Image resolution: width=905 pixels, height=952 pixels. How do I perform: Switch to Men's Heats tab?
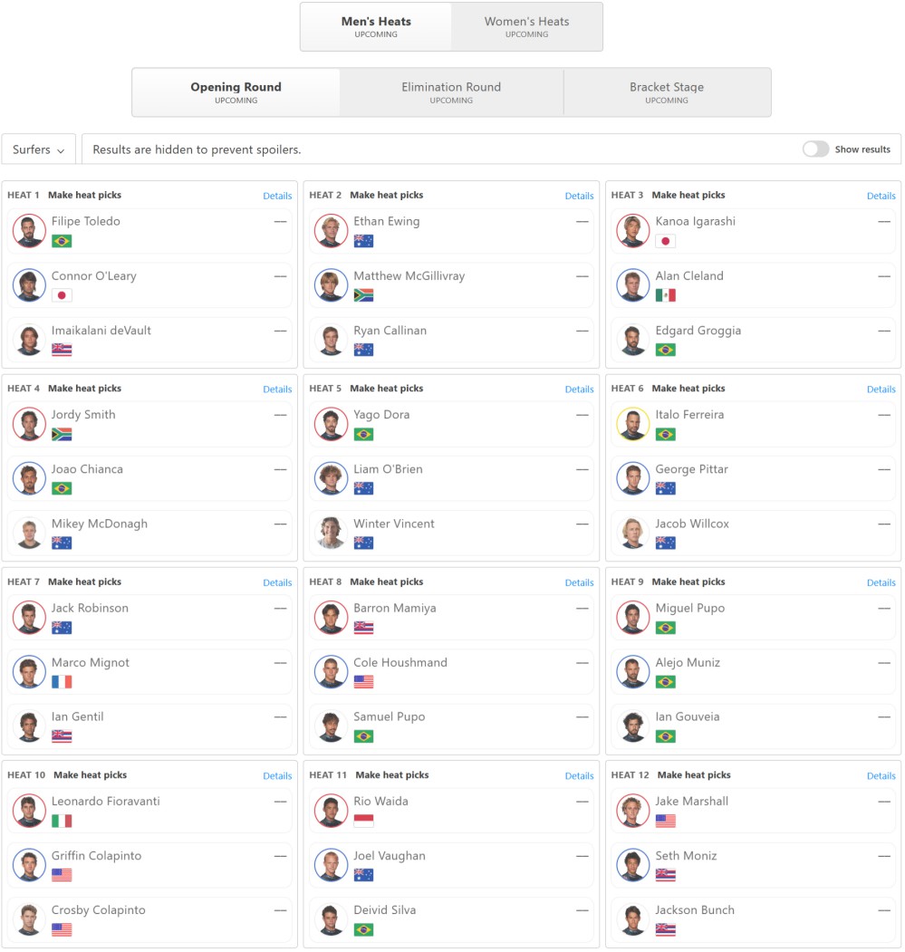[x=376, y=26]
